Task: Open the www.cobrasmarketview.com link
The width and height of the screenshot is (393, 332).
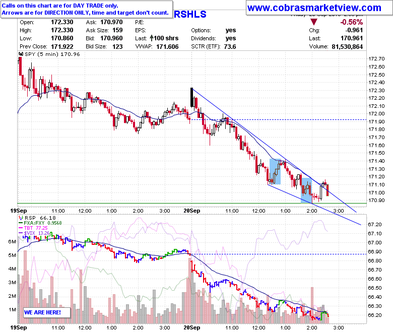Action: tap(314, 8)
